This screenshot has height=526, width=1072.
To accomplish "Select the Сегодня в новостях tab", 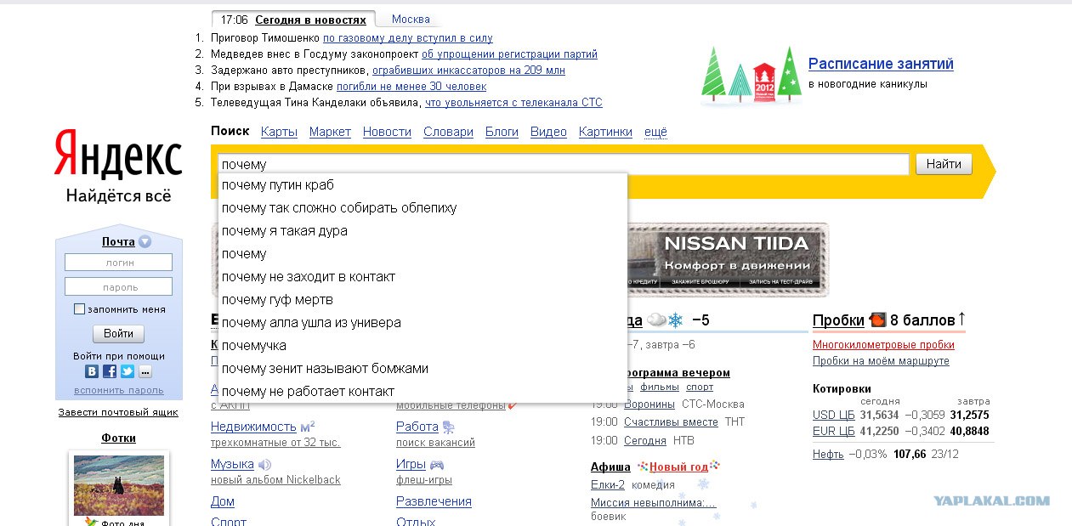I will pyautogui.click(x=310, y=20).
